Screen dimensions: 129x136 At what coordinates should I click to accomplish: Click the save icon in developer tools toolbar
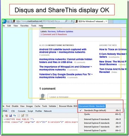11,115
